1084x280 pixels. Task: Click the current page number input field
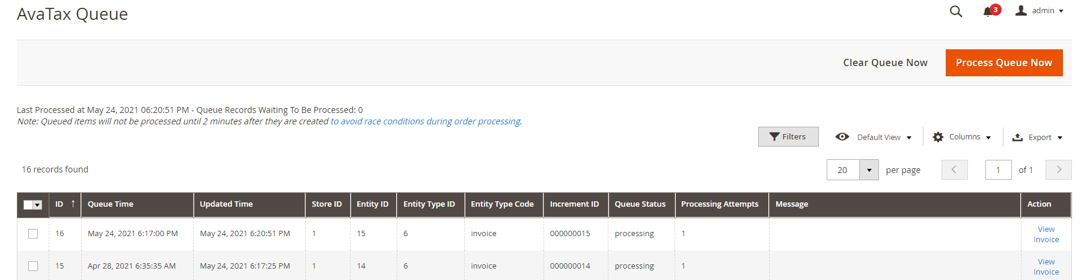pos(998,170)
